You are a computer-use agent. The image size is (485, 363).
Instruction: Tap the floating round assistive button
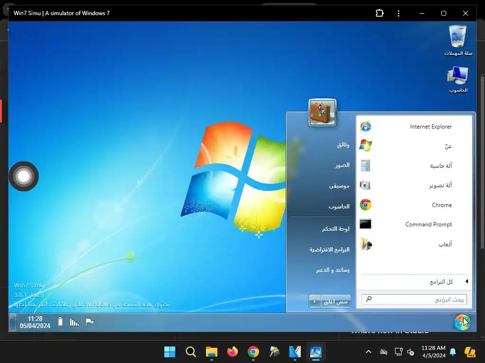[24, 176]
